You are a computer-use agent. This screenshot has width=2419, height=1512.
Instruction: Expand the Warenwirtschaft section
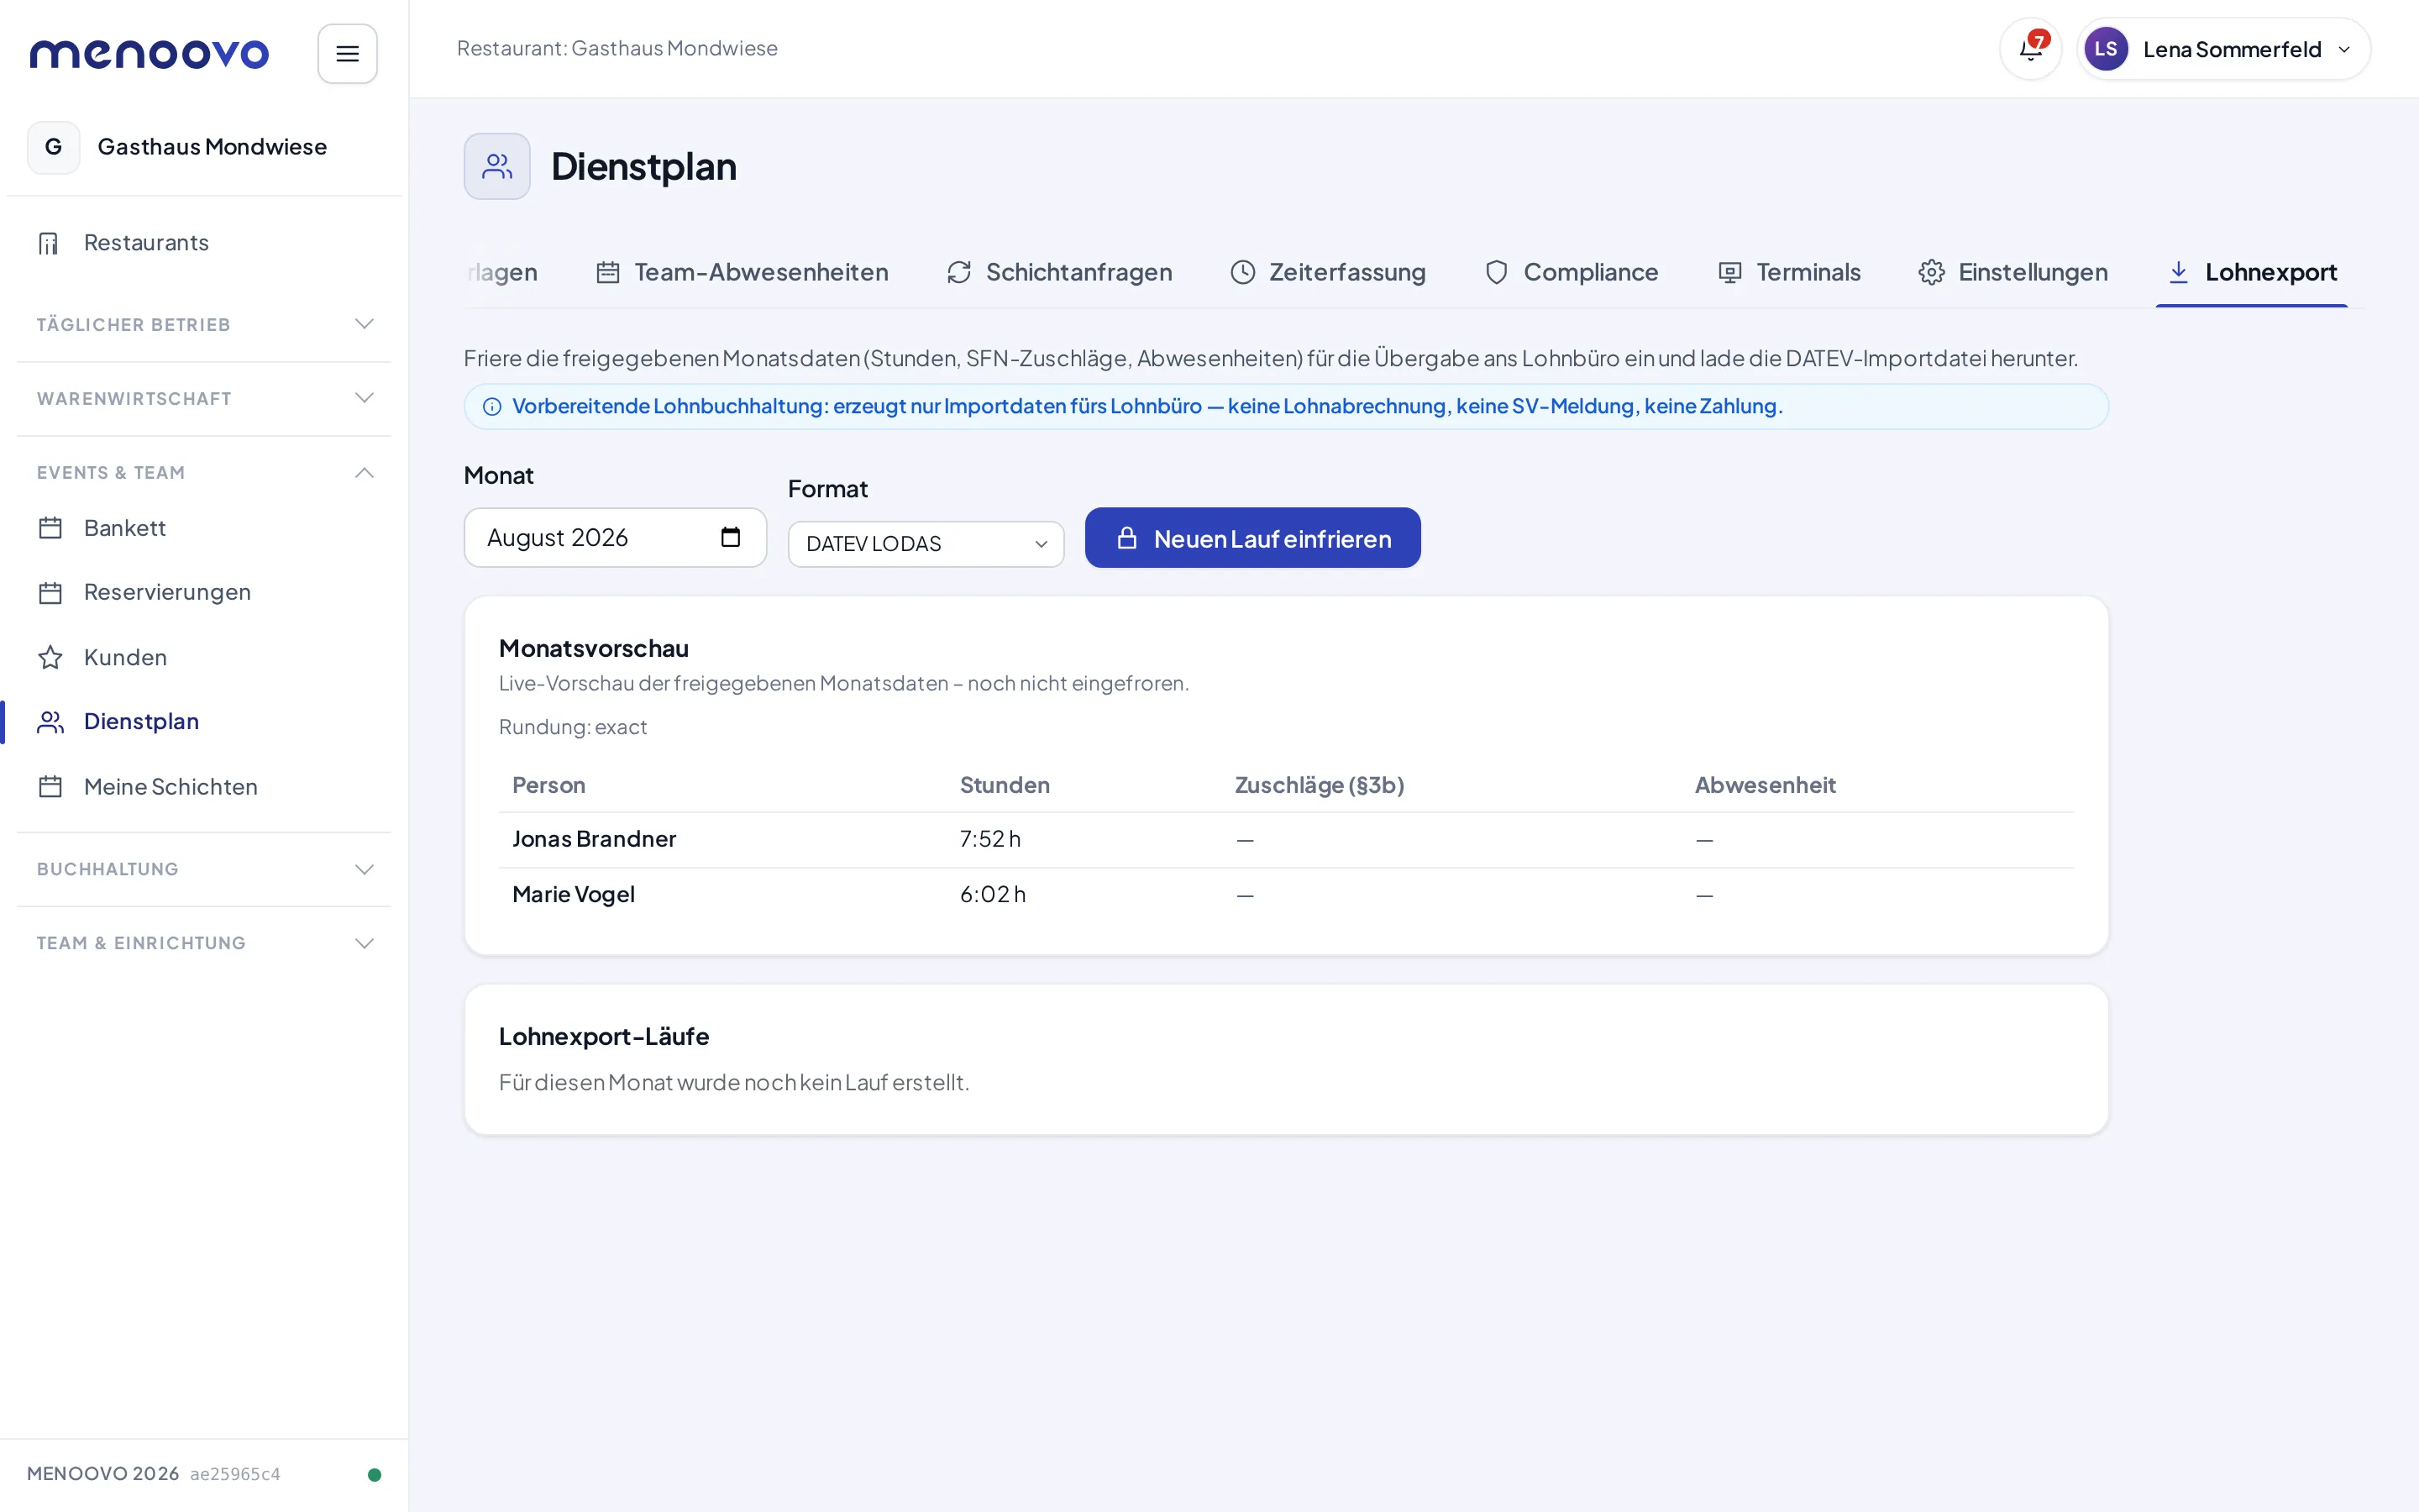tap(204, 398)
